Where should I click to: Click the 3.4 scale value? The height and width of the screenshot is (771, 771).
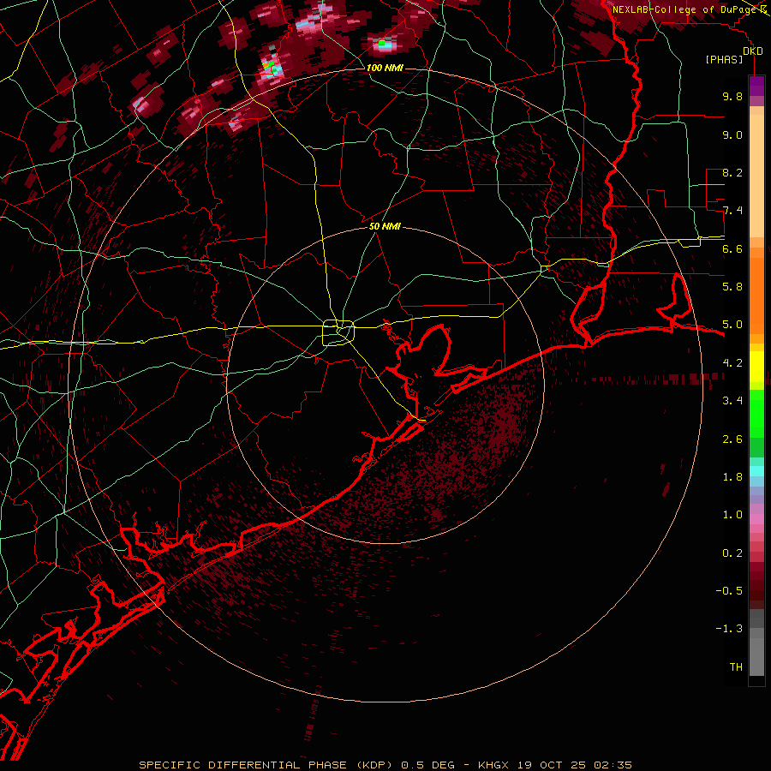click(x=732, y=401)
